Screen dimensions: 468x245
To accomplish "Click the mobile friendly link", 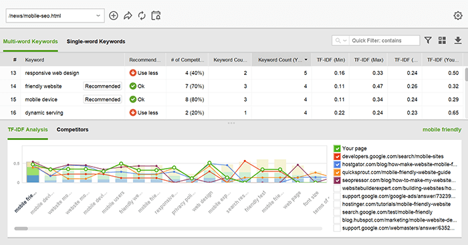I will coord(442,130).
